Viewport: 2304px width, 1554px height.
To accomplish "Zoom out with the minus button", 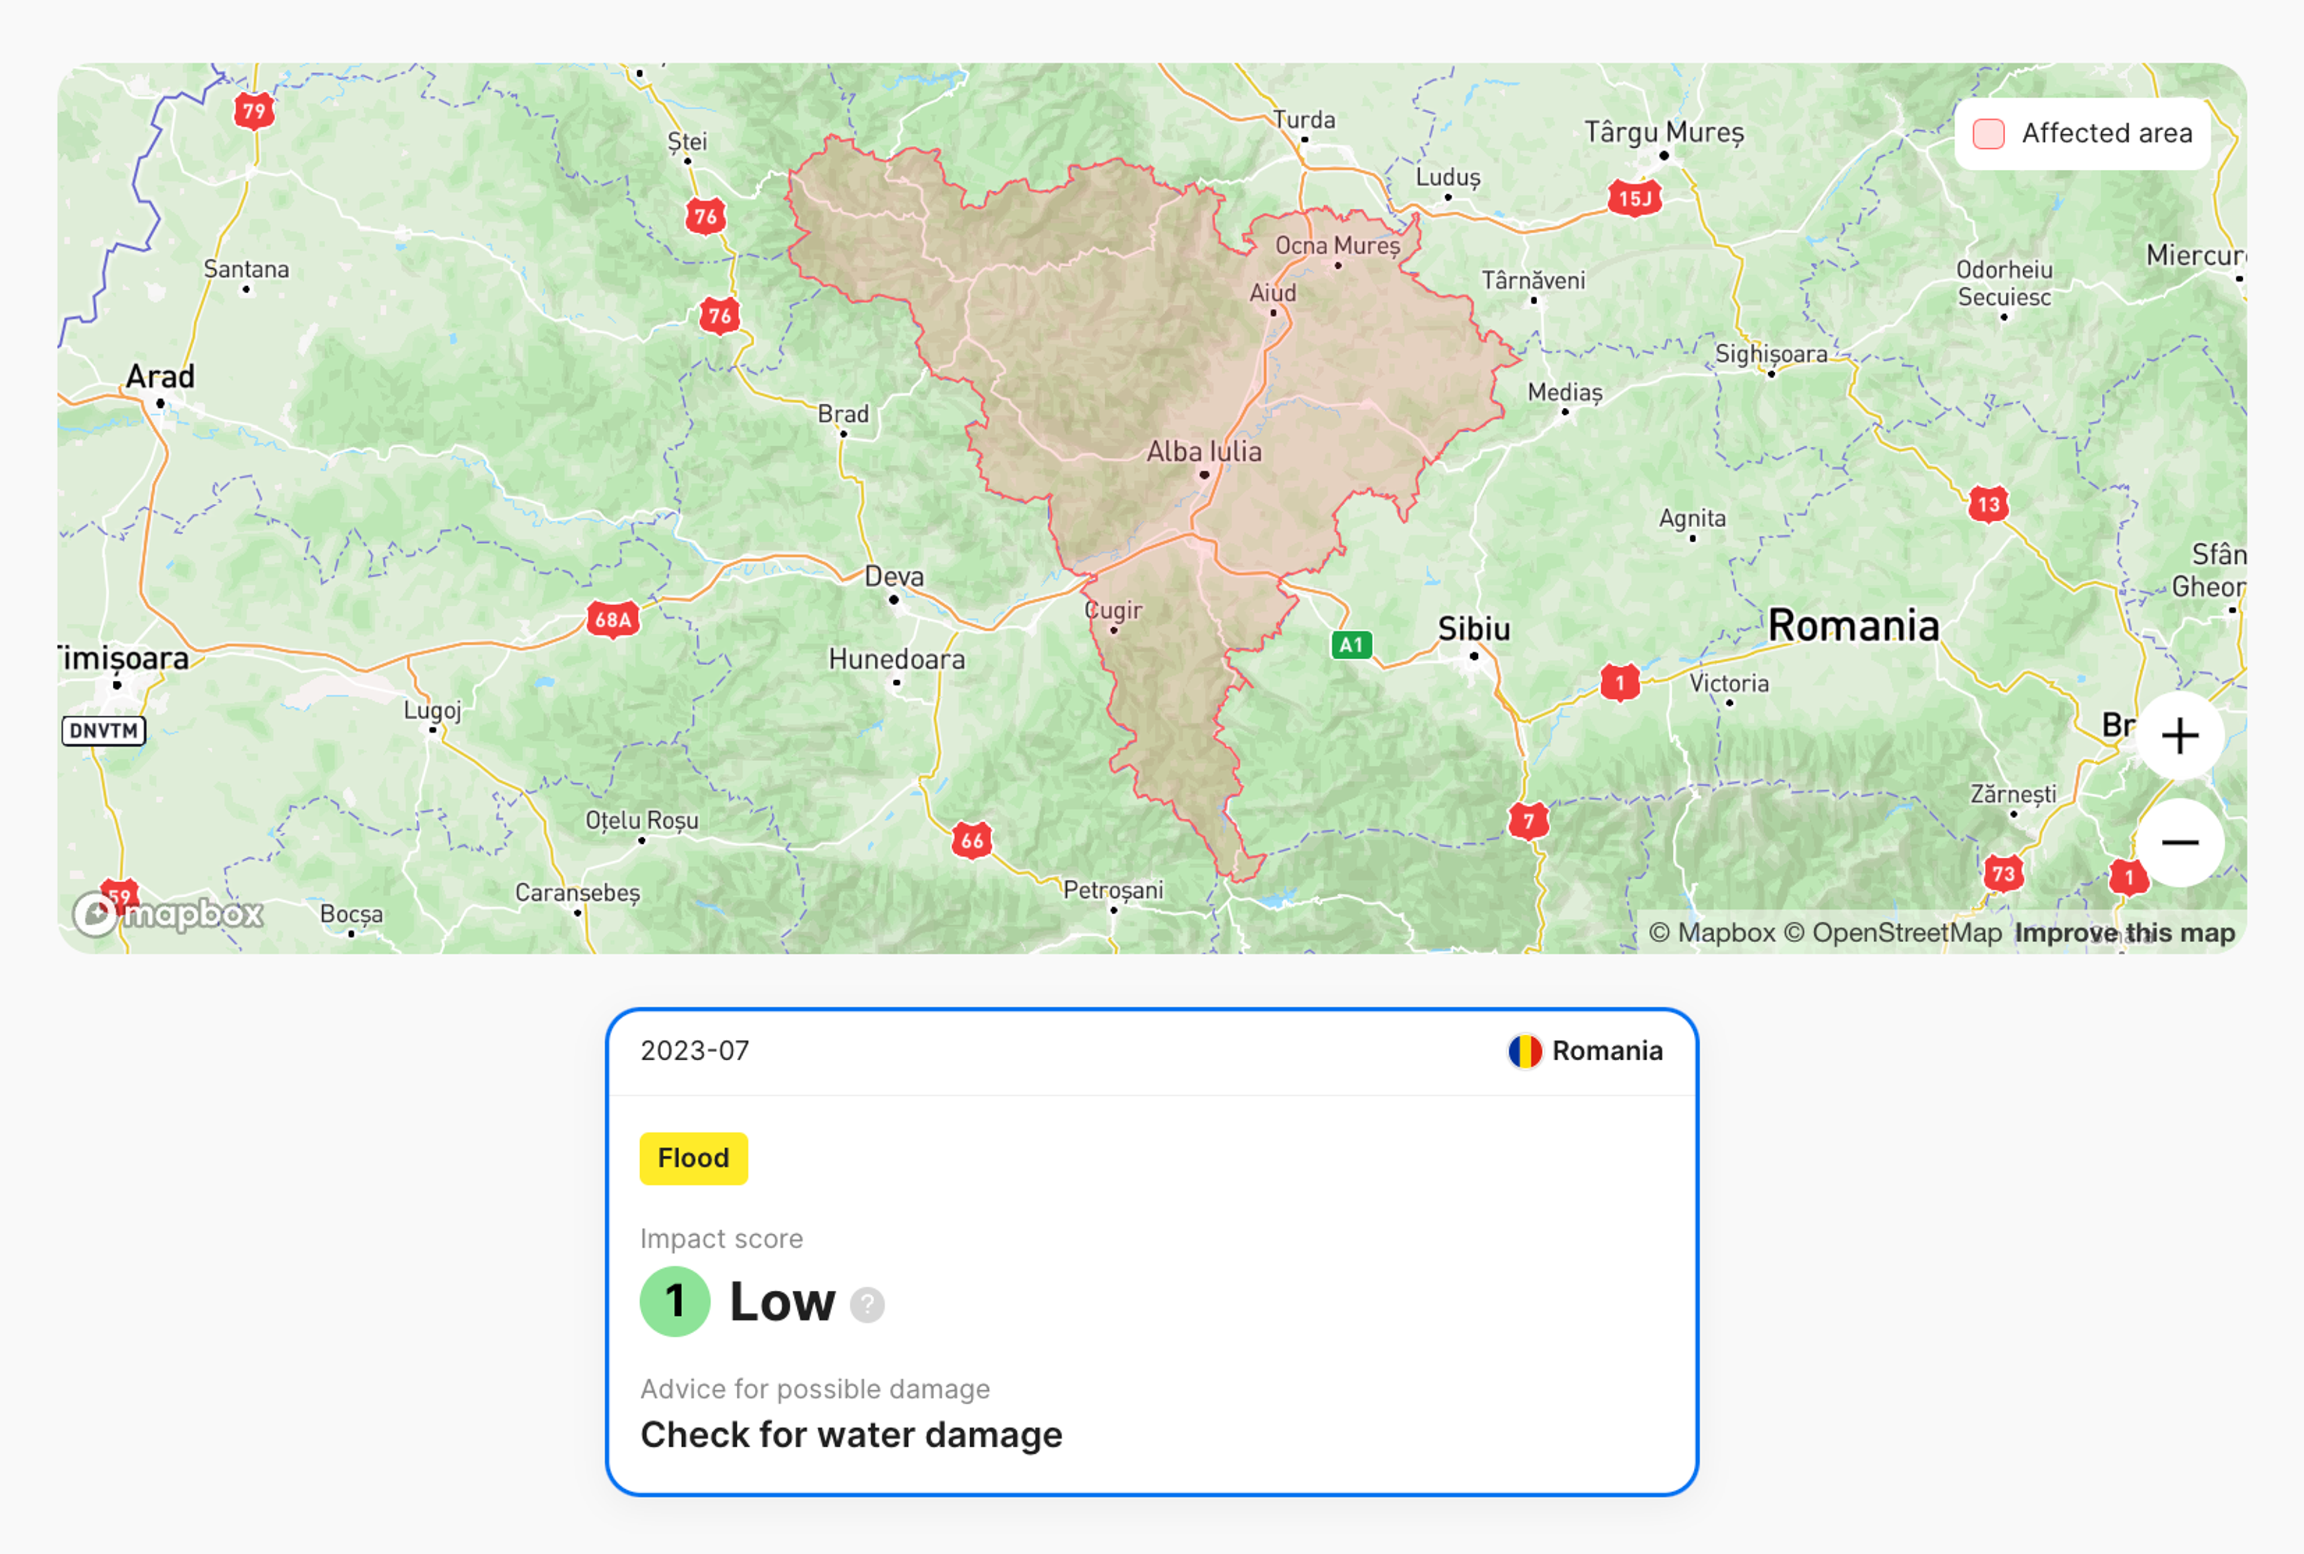I will 2179,843.
